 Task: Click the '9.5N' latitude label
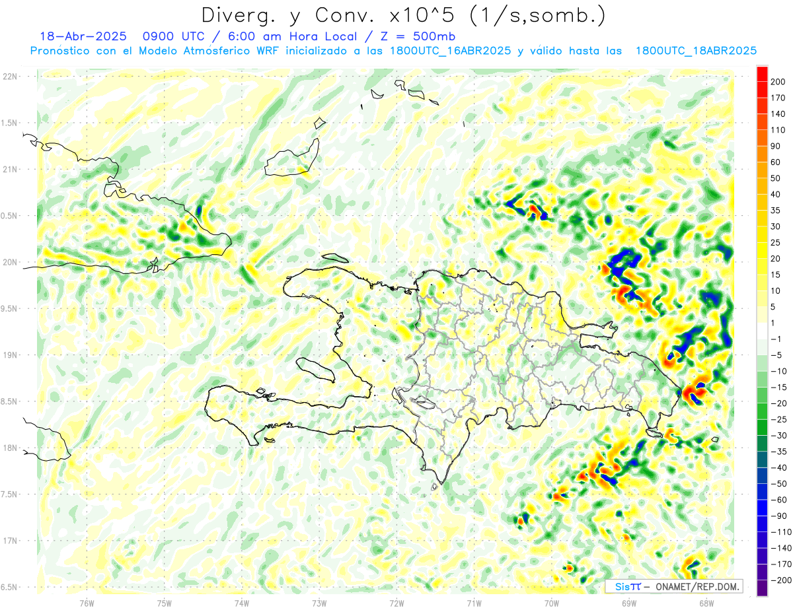point(10,308)
